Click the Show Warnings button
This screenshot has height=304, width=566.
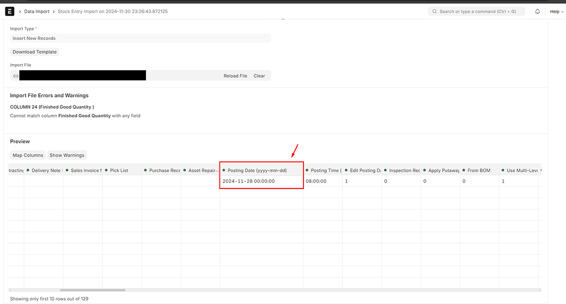pos(66,155)
